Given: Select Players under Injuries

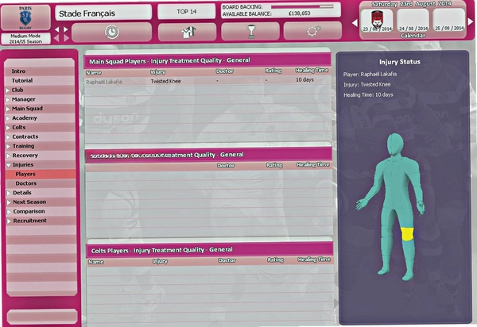Looking at the screenshot, I should 25,174.
